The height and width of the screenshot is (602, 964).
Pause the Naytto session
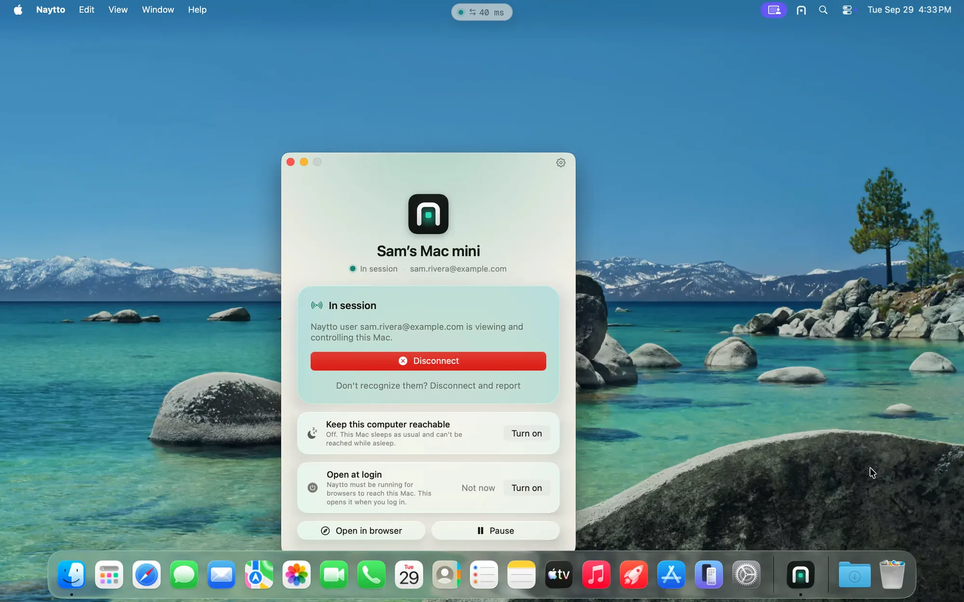coord(495,531)
